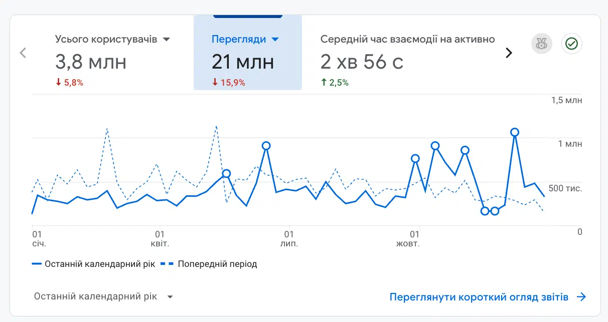Click the right chevron to see more metrics
The image size is (608, 322).
pos(509,52)
